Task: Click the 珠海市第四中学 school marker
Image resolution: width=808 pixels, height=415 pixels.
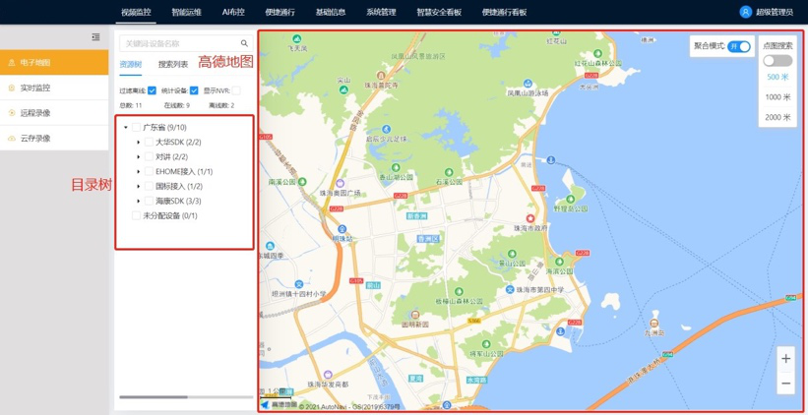Action: click(510, 289)
